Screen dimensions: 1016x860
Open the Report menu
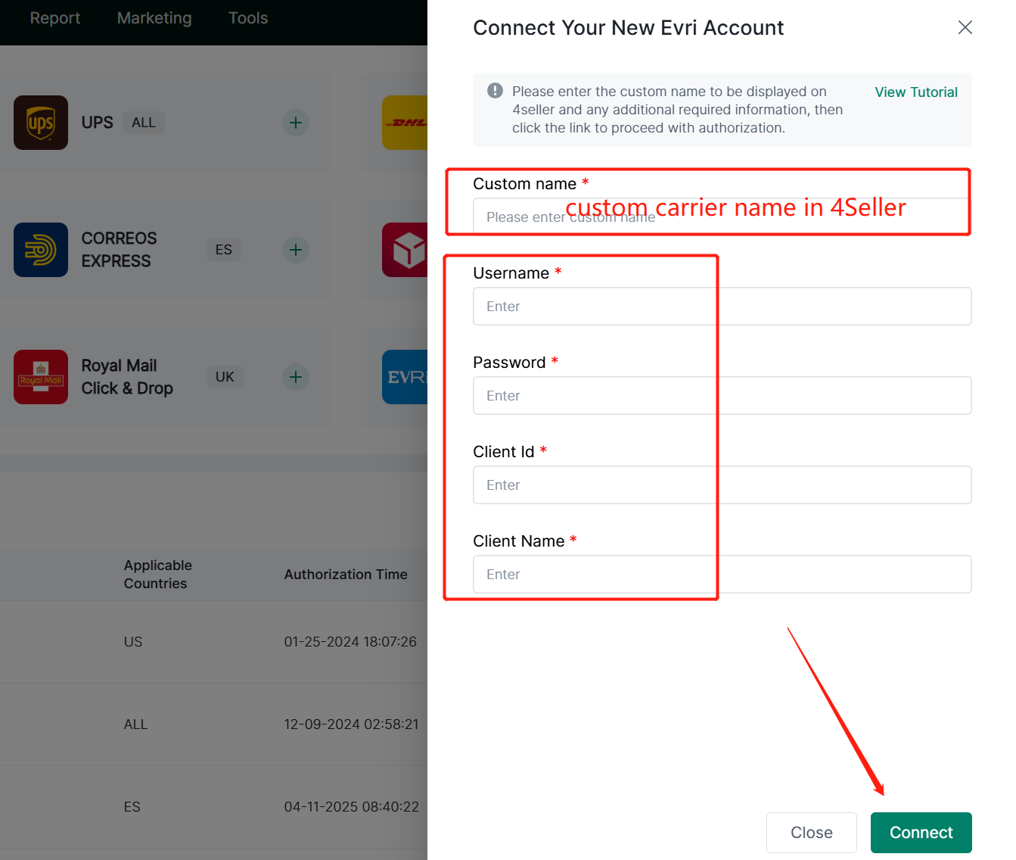point(55,18)
